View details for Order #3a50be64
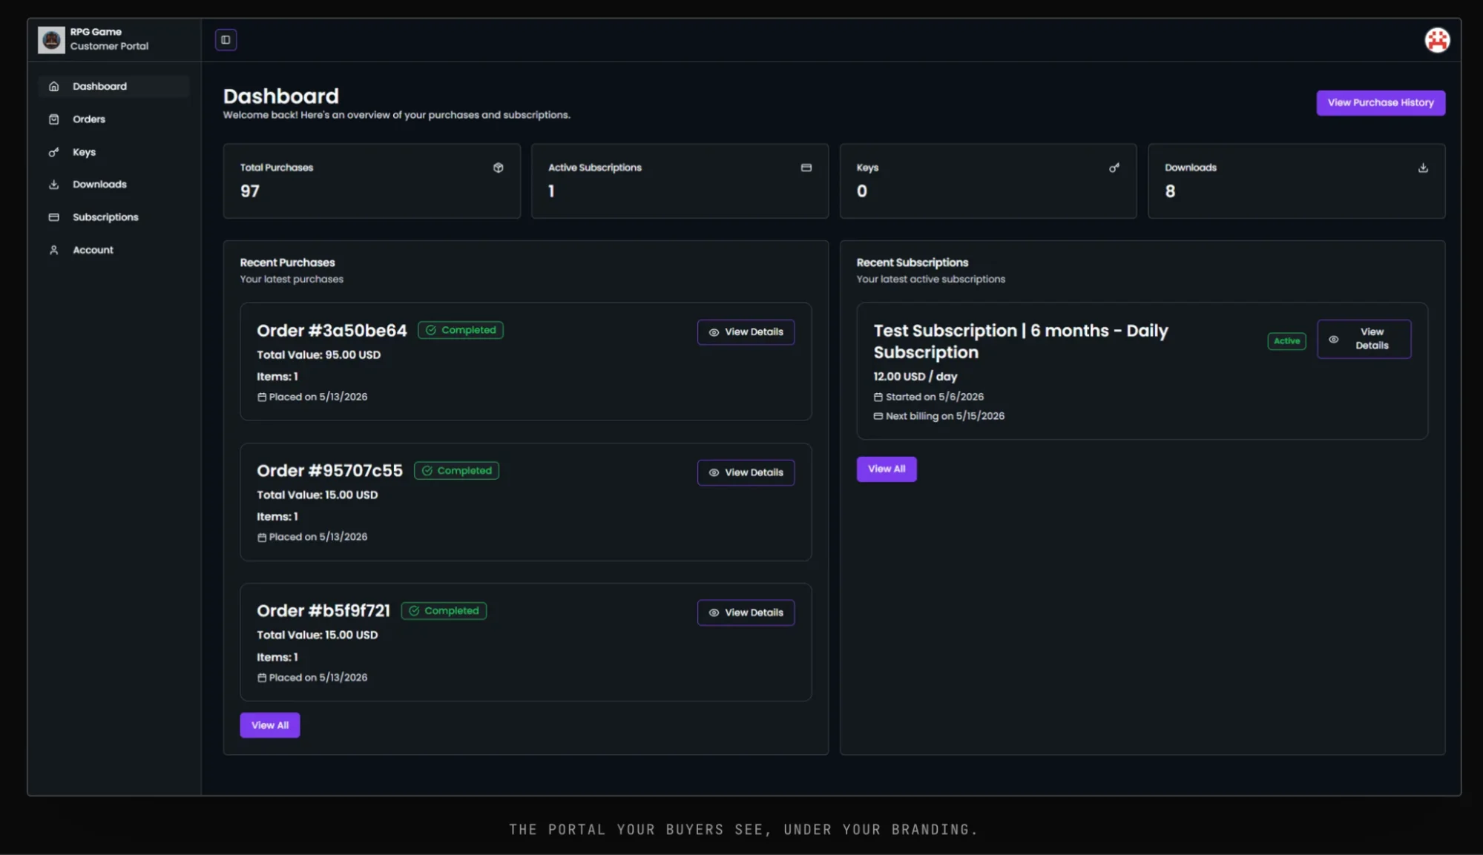The image size is (1483, 855). 746,332
